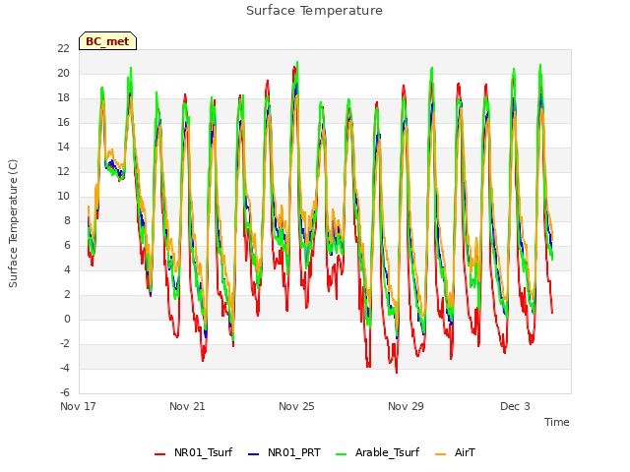Click the Dec 3 x-axis tick label
The image size is (630, 472).
tap(515, 406)
